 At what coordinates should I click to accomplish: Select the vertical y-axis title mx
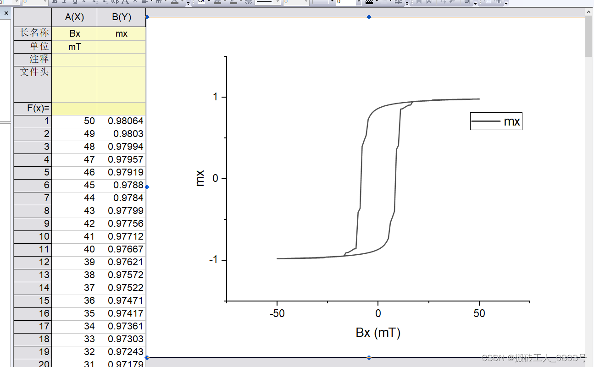pos(200,179)
